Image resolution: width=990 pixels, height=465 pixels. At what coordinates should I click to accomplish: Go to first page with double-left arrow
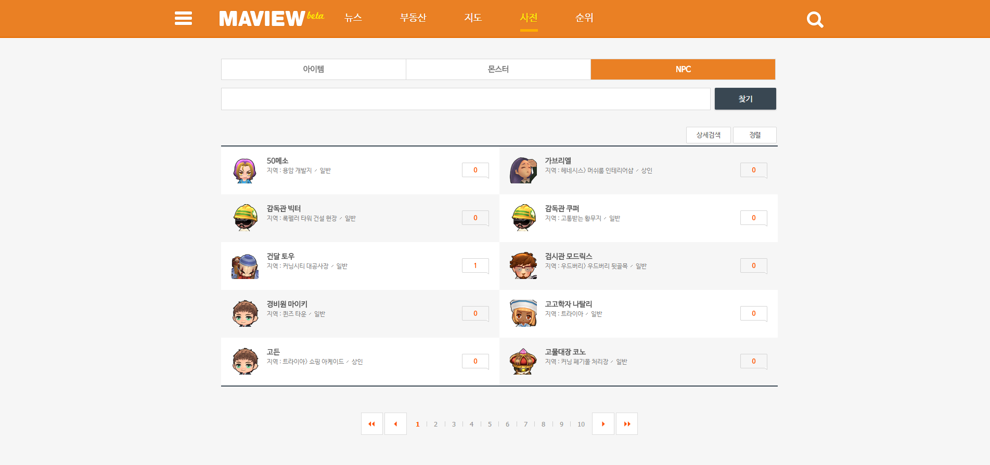(372, 424)
